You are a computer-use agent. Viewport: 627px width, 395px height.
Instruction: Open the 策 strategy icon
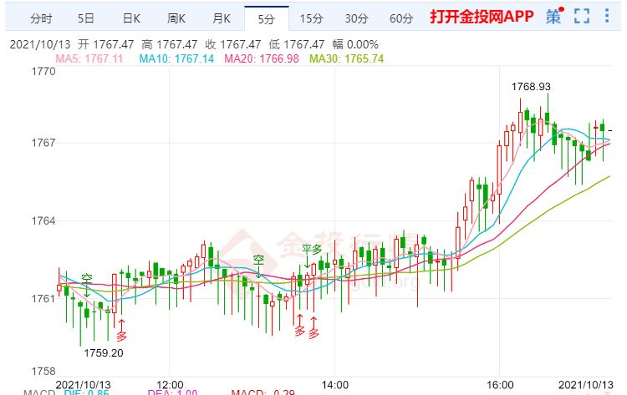(x=553, y=17)
